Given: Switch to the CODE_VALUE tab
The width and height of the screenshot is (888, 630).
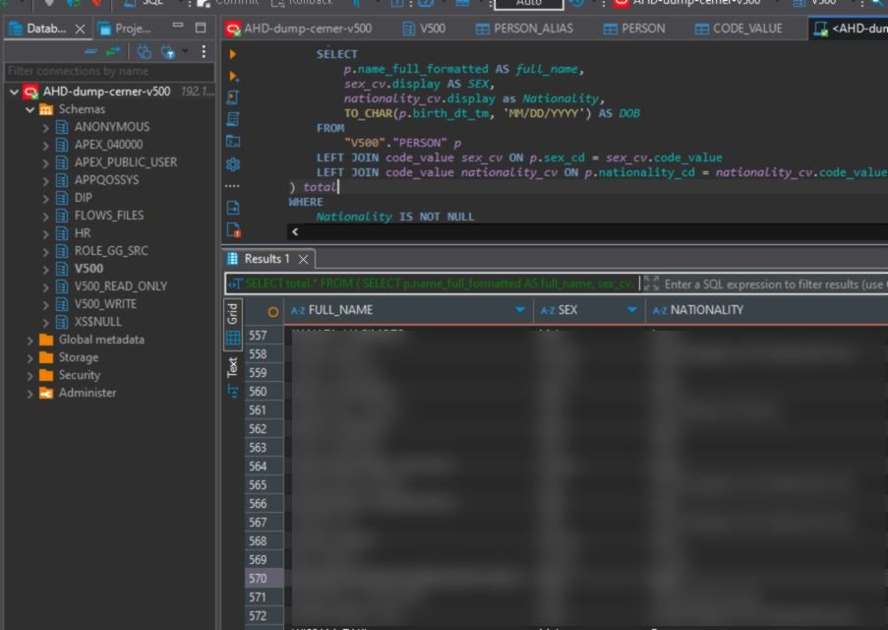Looking at the screenshot, I should (740, 29).
